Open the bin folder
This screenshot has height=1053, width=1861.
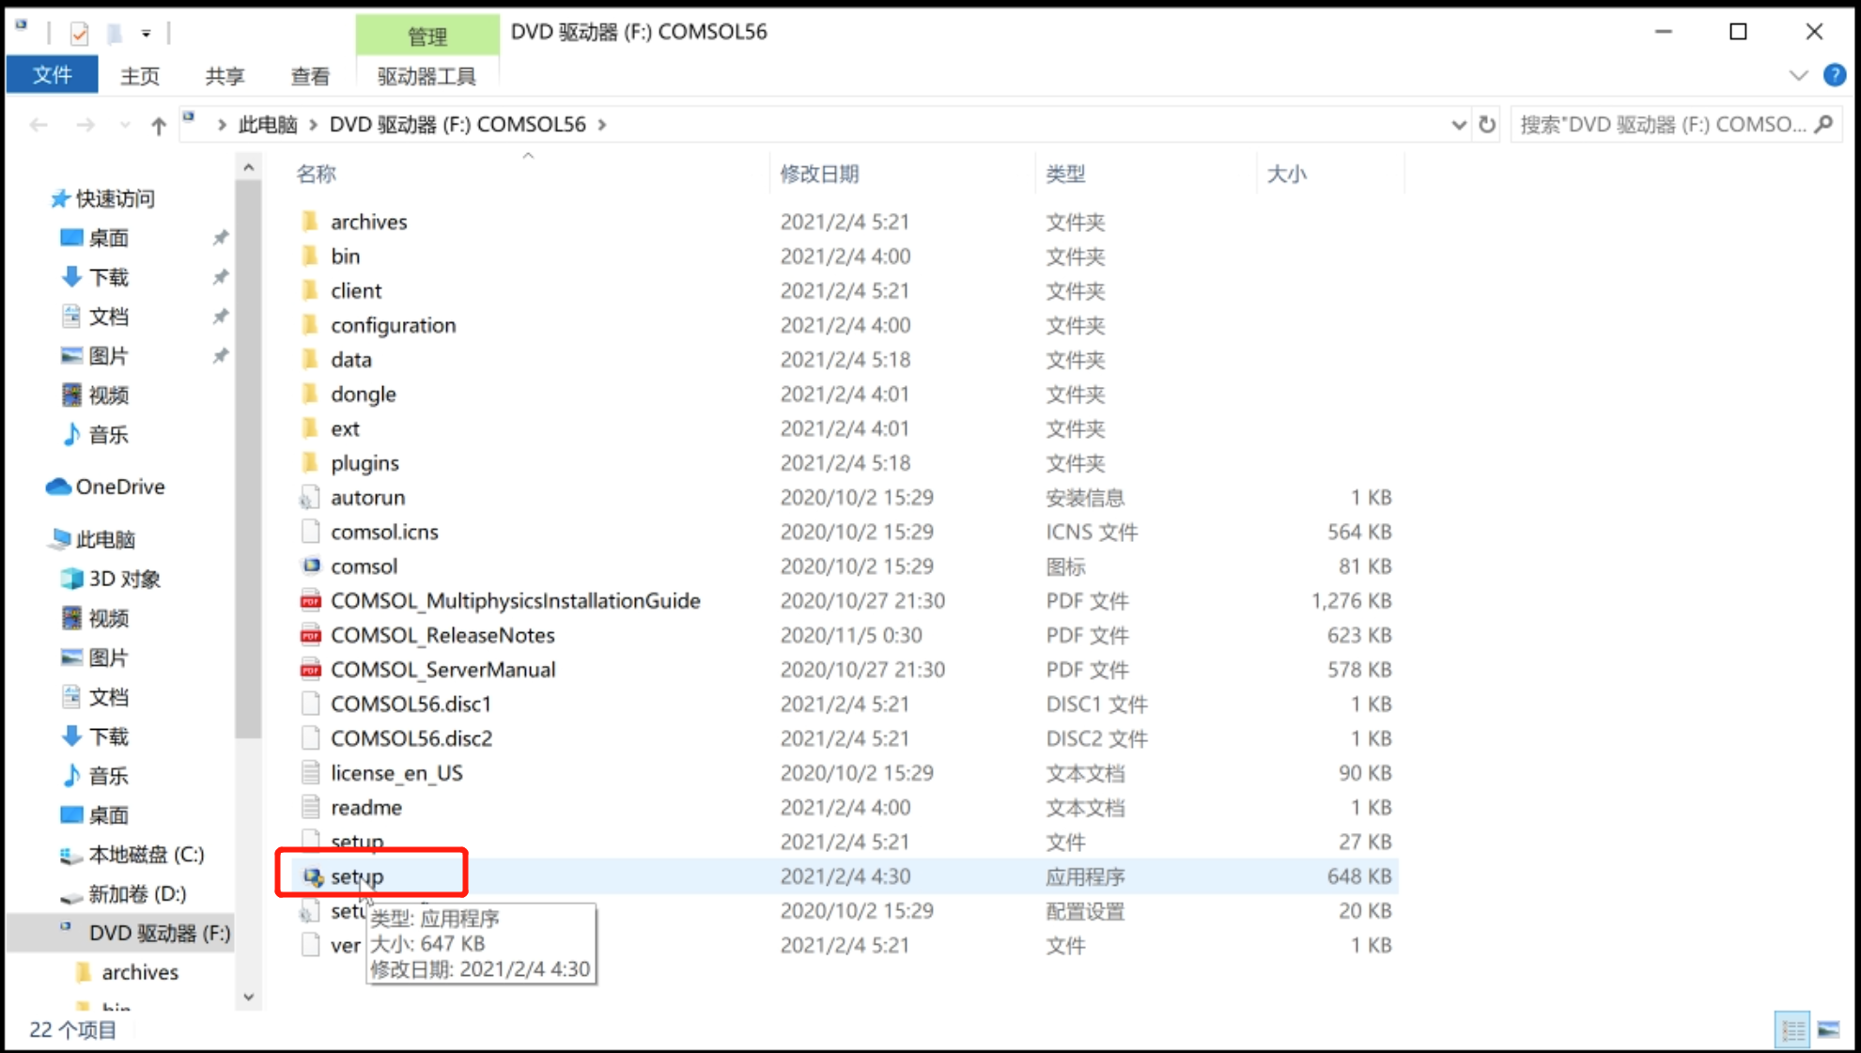click(x=345, y=256)
